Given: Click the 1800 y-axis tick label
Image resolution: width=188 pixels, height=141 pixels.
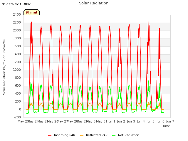Looking at the screenshot, I should click(17, 38).
